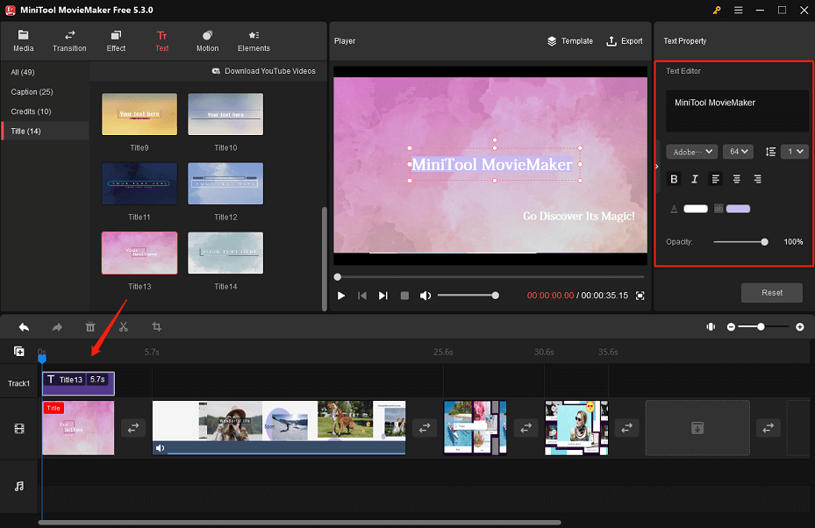Click the Export button
The height and width of the screenshot is (528, 815).
tap(625, 41)
